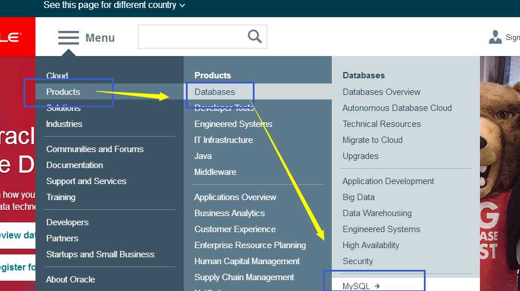Click the magnifier search icon
Viewport: 520px width, 291px height.
(255, 36)
